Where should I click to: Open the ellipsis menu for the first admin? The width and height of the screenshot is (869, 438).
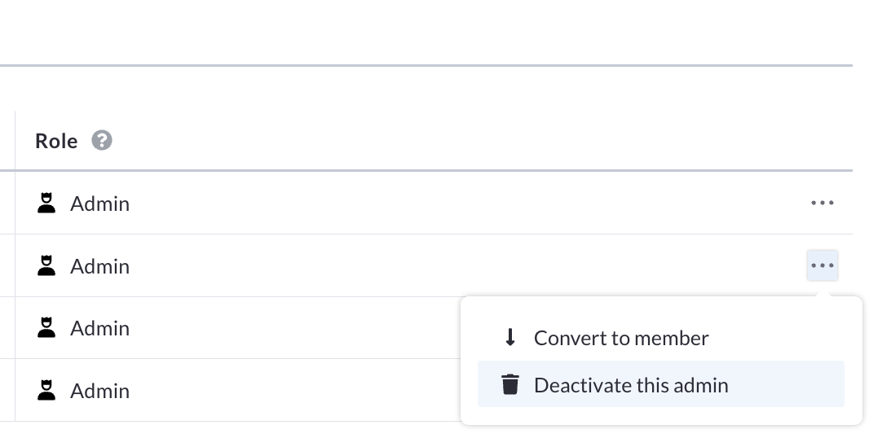pos(823,204)
